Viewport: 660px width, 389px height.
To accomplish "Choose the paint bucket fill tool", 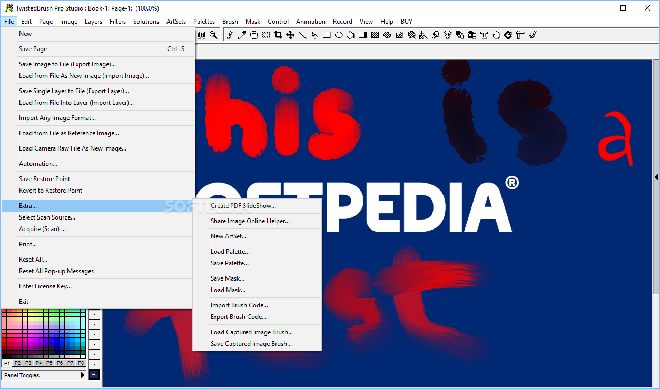I will click(351, 35).
